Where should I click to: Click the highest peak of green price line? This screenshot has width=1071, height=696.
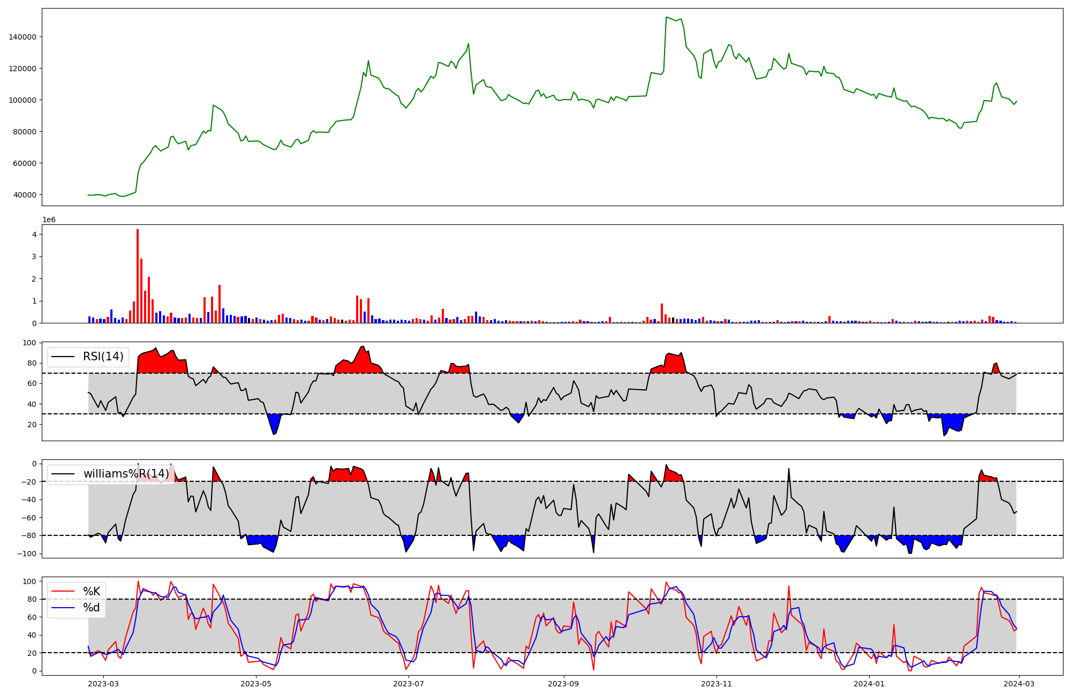coord(666,17)
